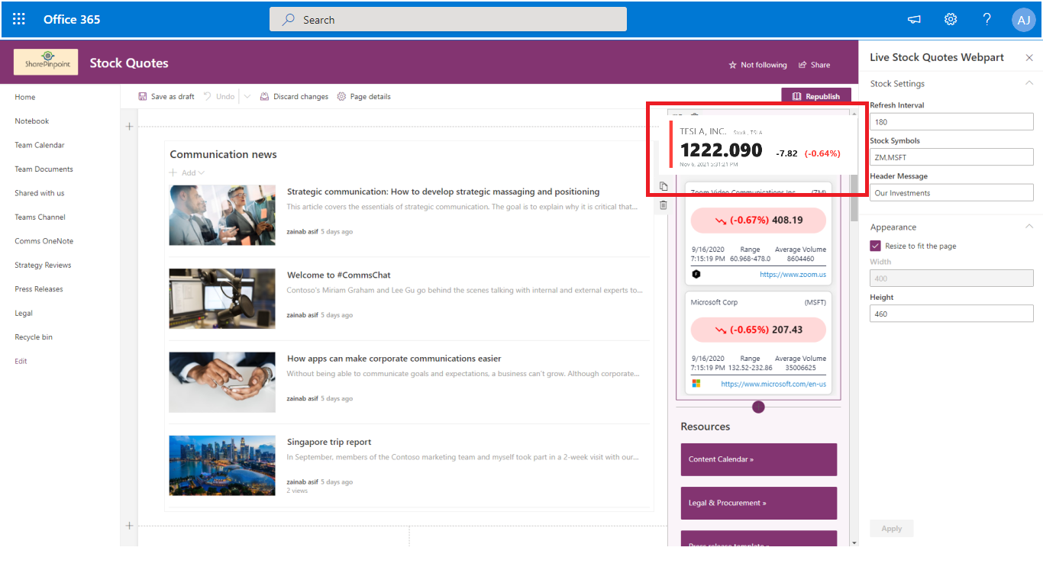
Task: Open the Content Calendar resource tile
Action: [759, 459]
